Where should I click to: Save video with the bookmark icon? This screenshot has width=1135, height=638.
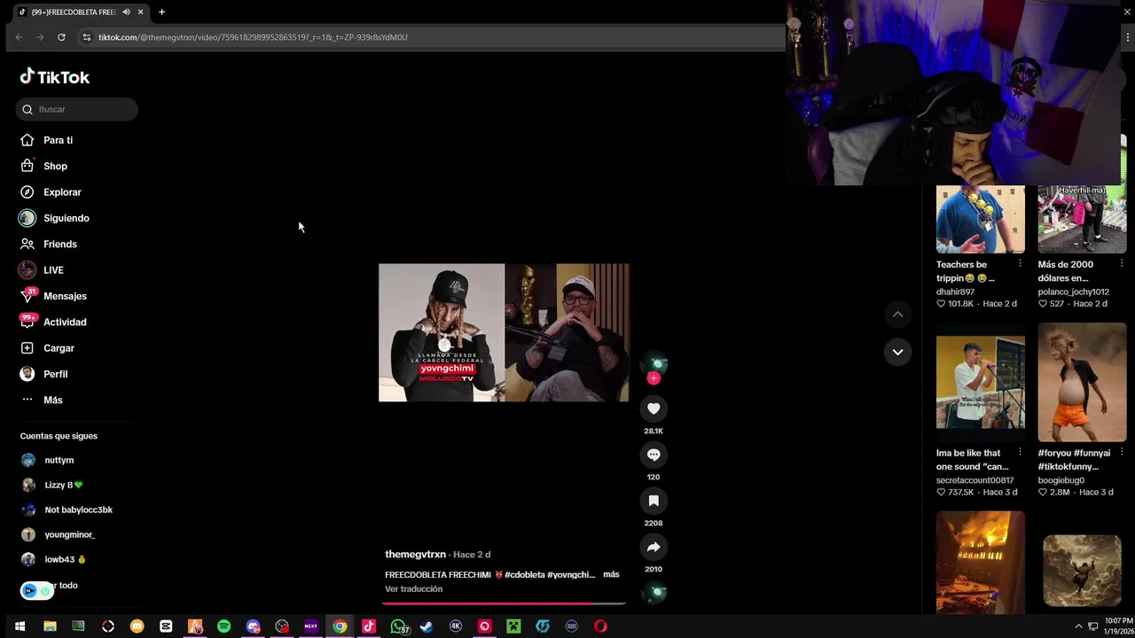(654, 501)
